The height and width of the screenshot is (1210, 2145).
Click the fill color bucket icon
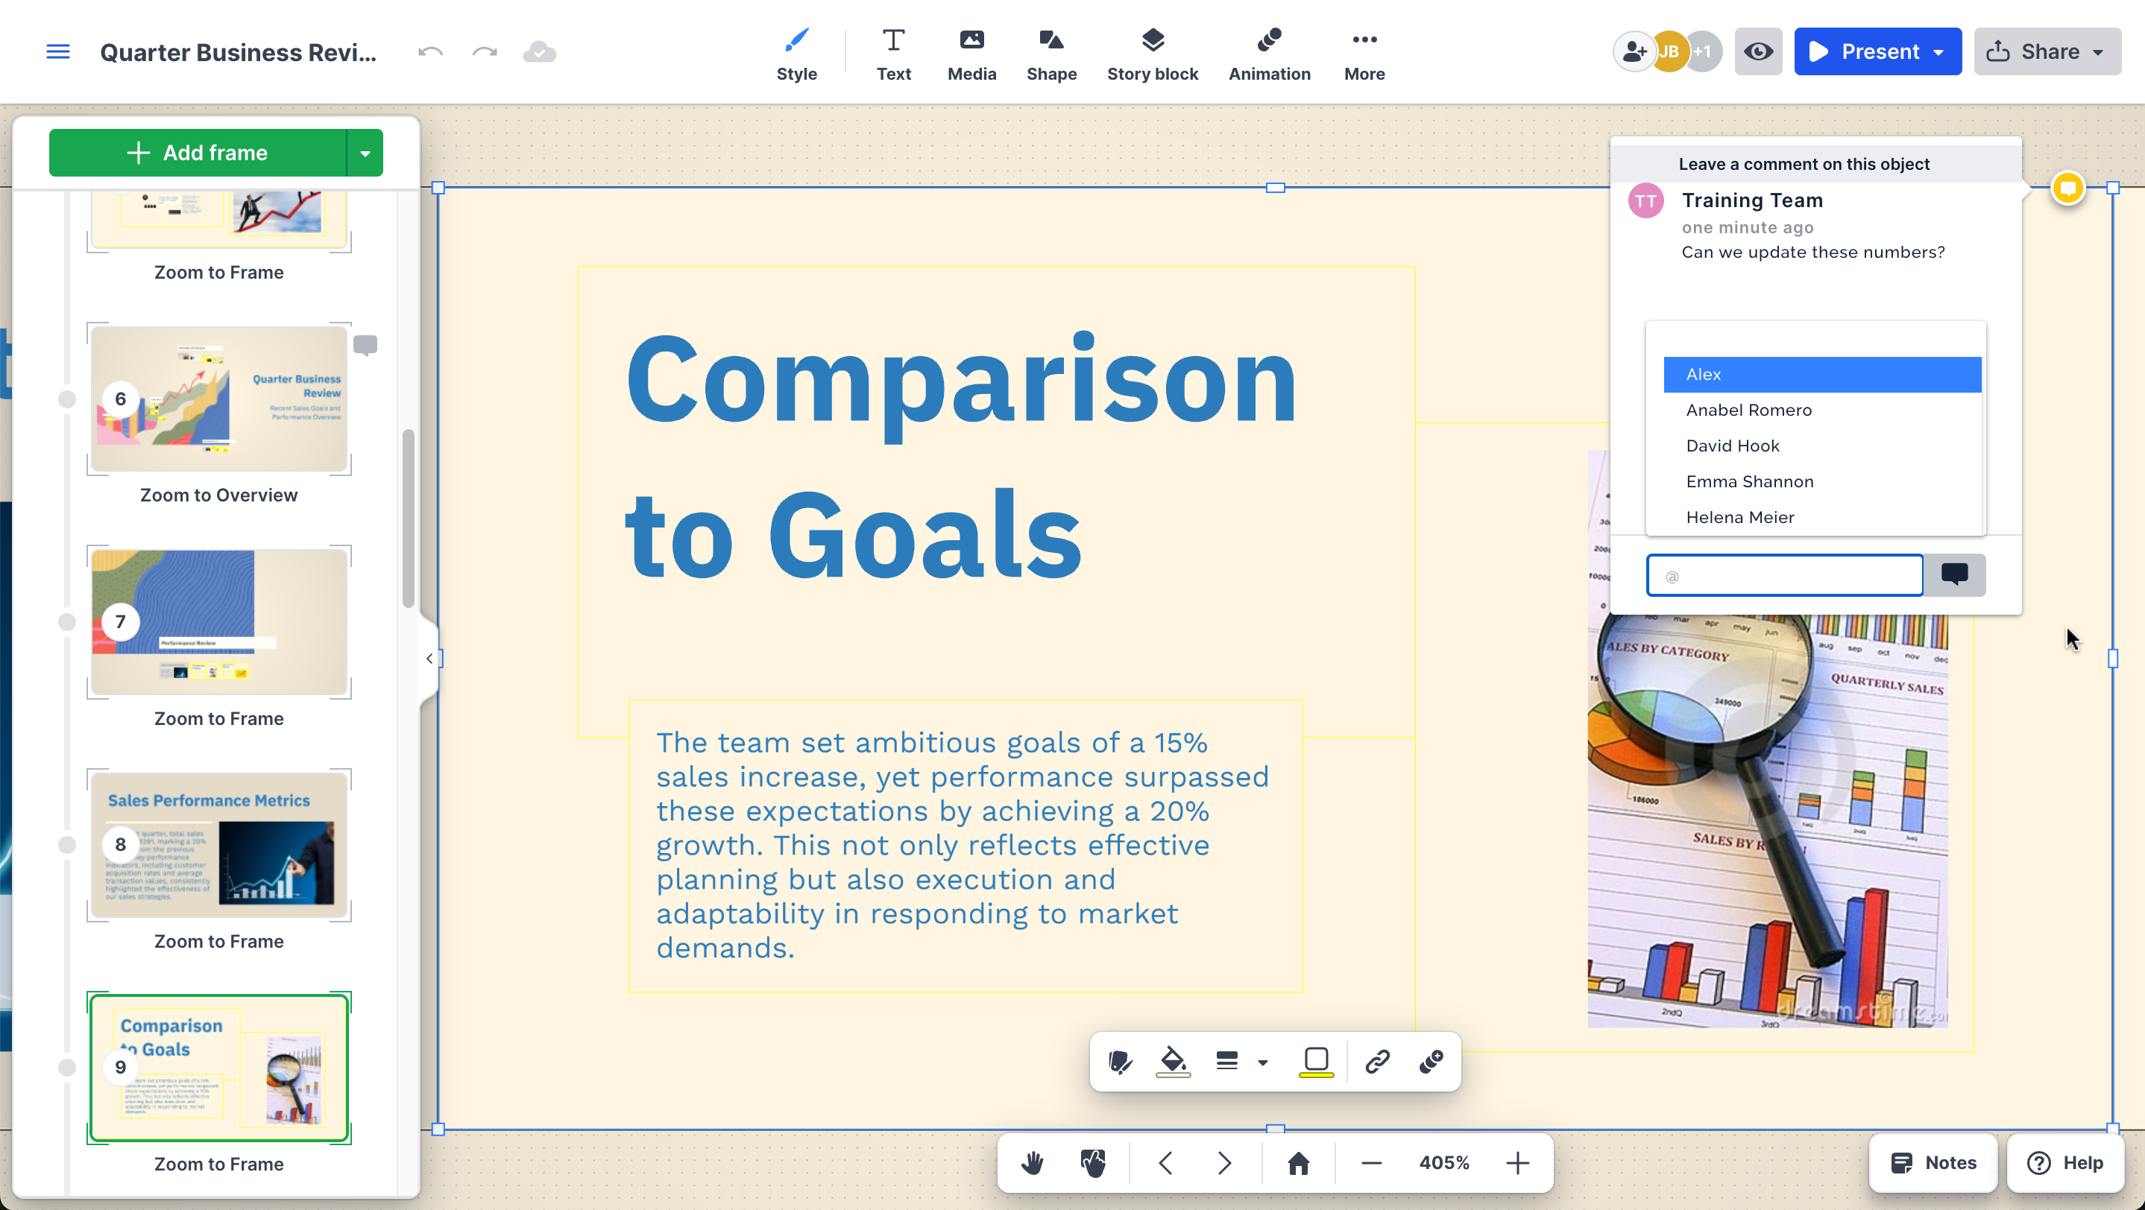1174,1061
